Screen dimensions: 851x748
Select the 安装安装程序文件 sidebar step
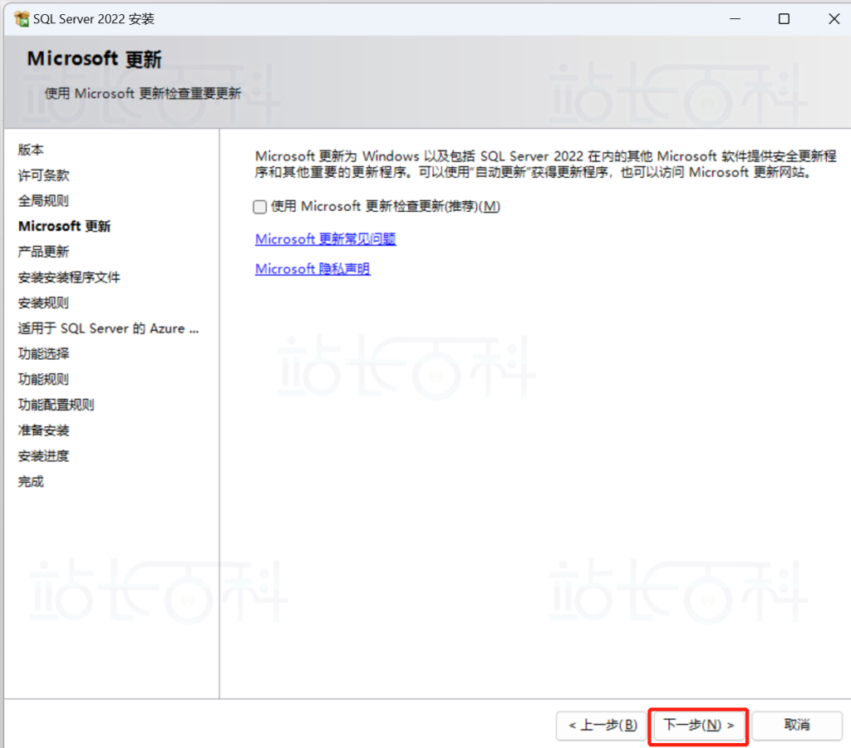(x=70, y=278)
